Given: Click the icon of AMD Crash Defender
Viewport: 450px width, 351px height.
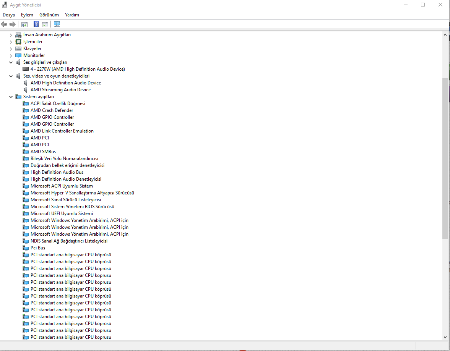Looking at the screenshot, I should click(26, 110).
